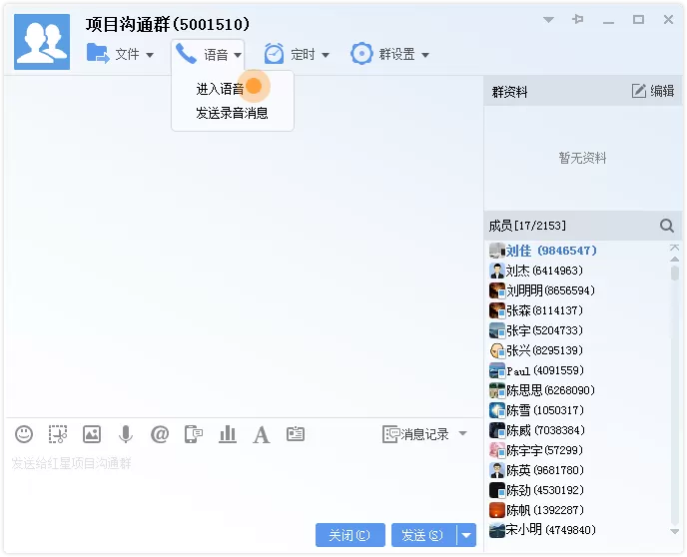Open the 群设置 gear icon
The height and width of the screenshot is (557, 687).
pyautogui.click(x=361, y=54)
